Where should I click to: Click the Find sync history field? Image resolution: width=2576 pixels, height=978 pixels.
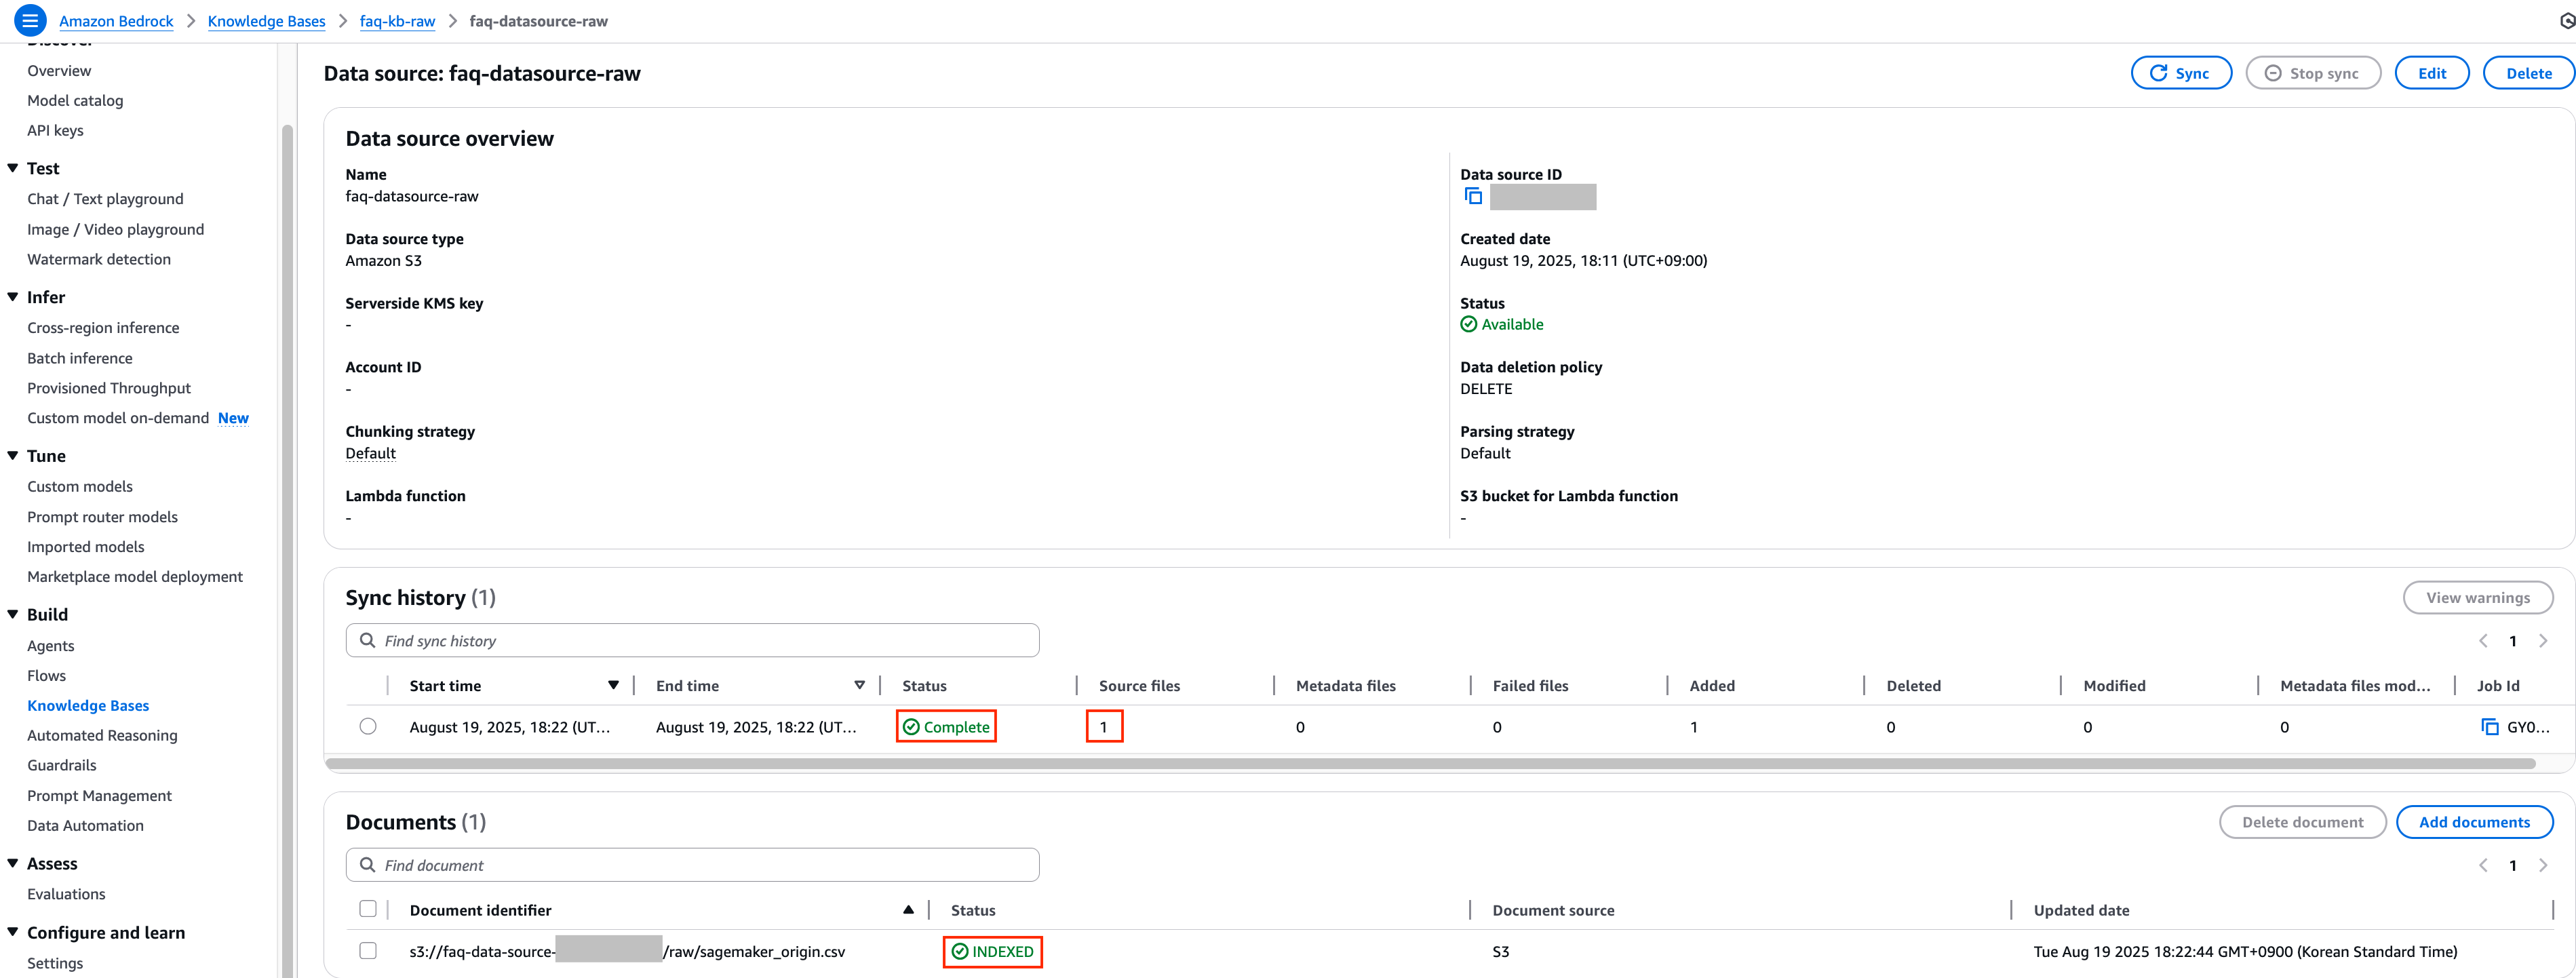[x=700, y=641]
